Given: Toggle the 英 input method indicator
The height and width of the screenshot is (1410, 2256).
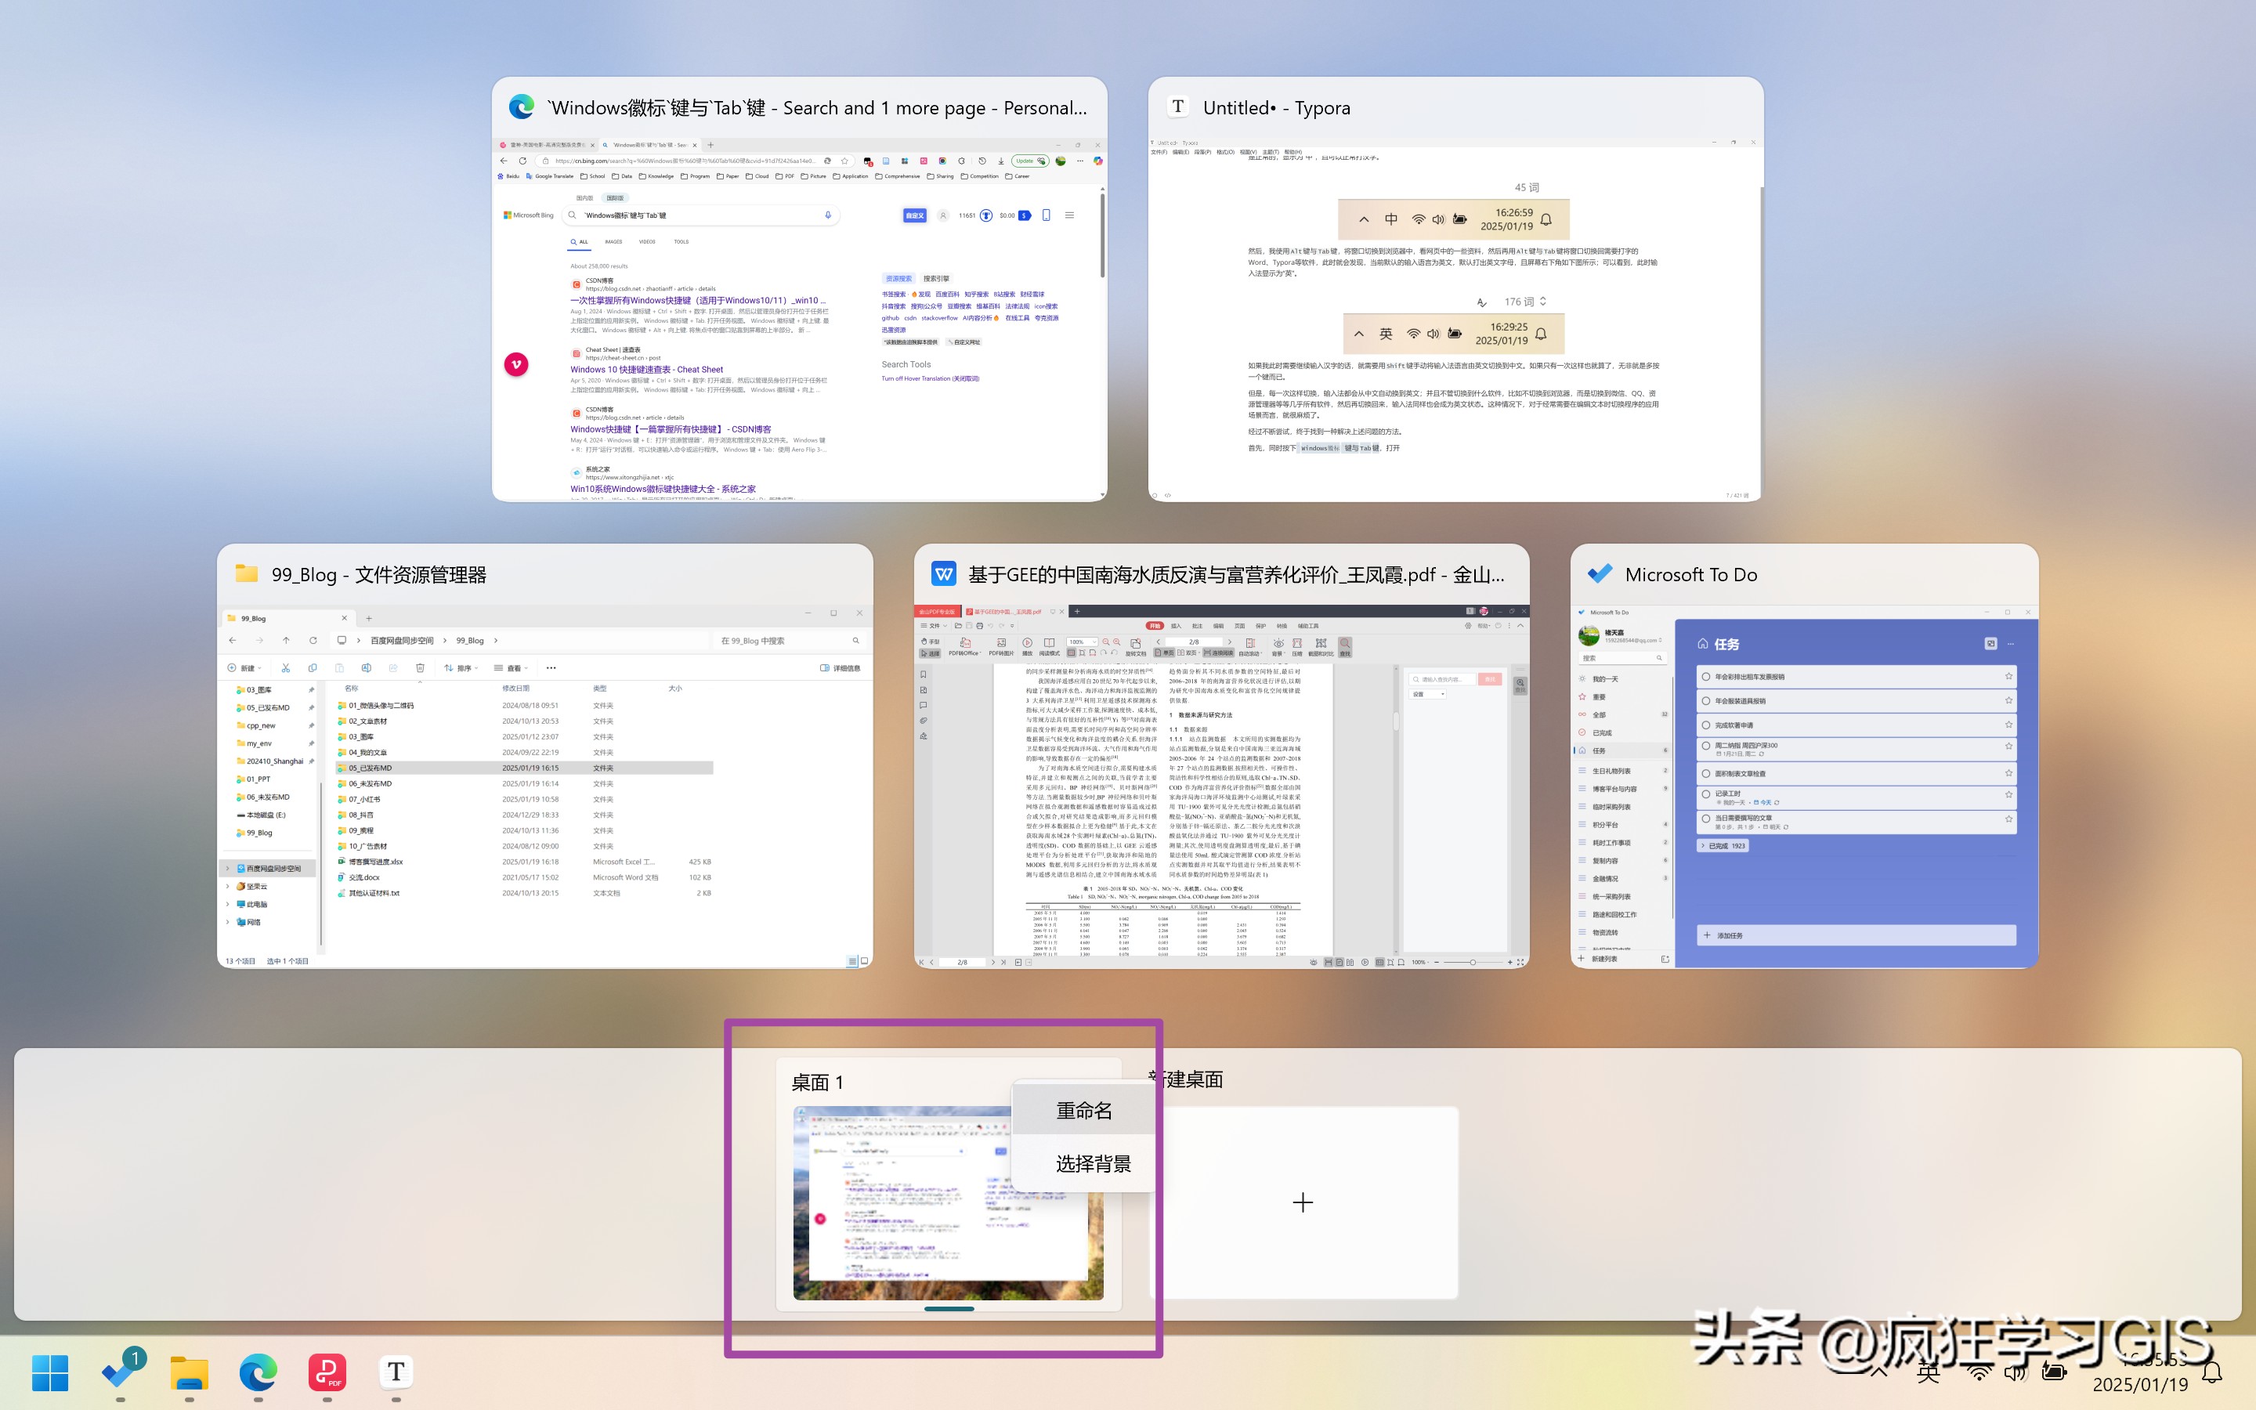Looking at the screenshot, I should pos(1929,1372).
